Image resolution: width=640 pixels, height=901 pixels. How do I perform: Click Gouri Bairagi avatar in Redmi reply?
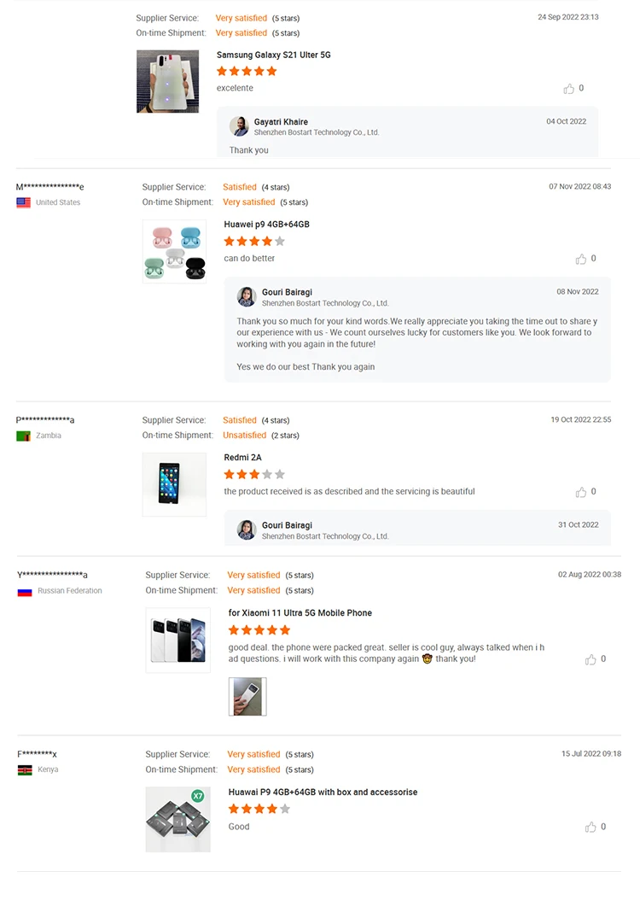(x=247, y=529)
